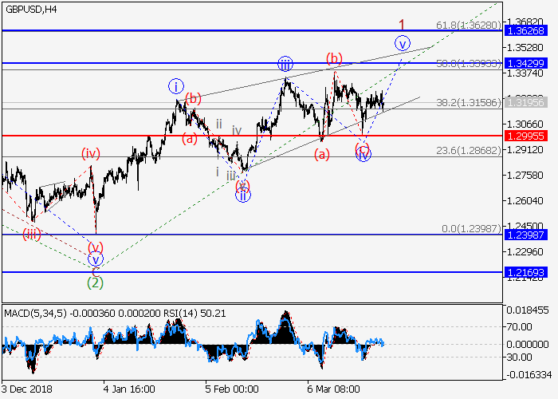Select the blue circled wave iv marker

pyautogui.click(x=363, y=154)
